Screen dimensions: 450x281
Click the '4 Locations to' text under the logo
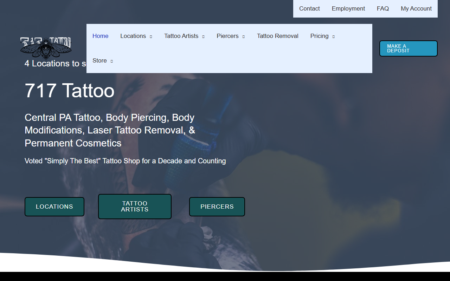click(55, 64)
